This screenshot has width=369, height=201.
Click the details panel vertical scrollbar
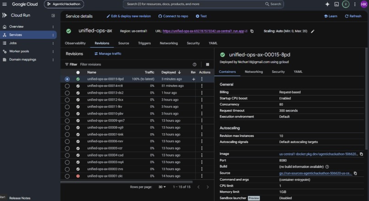(366, 99)
